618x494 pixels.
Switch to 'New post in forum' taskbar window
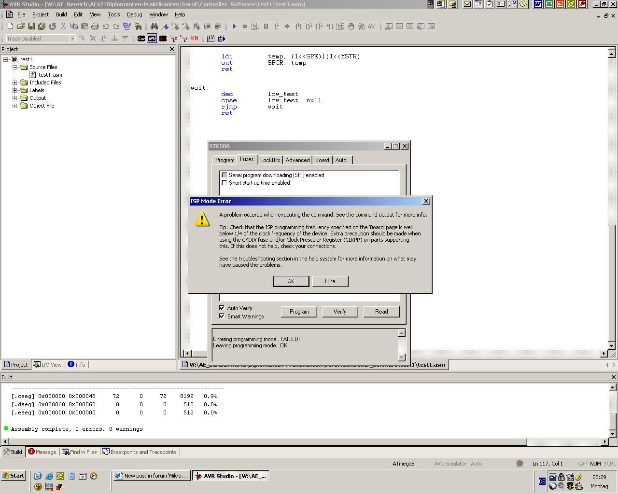click(x=152, y=476)
